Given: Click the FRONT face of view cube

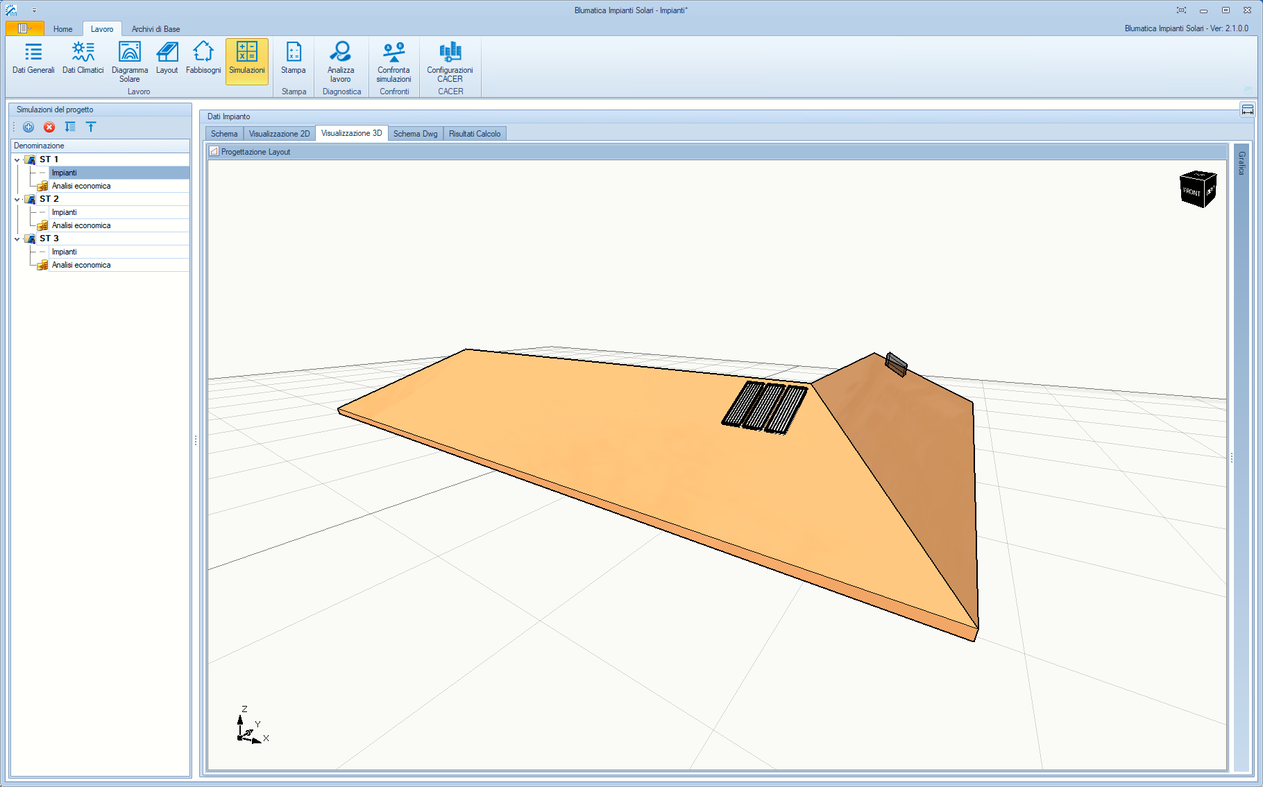Looking at the screenshot, I should pos(1192,191).
